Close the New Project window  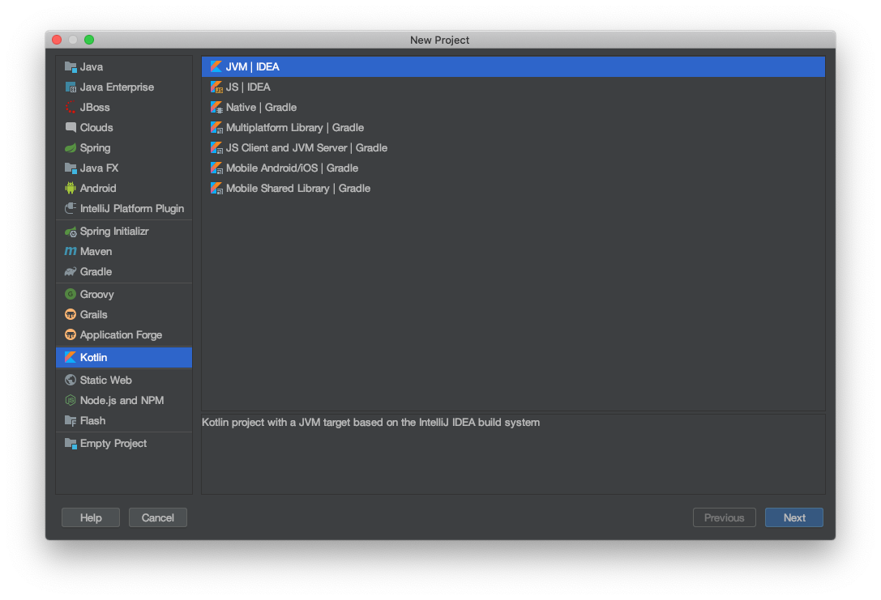[x=57, y=40]
